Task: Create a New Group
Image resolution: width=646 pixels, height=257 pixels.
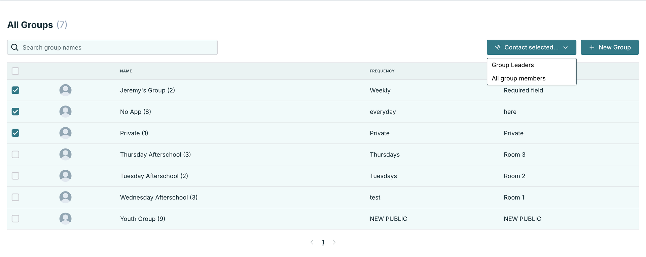Action: (x=610, y=47)
